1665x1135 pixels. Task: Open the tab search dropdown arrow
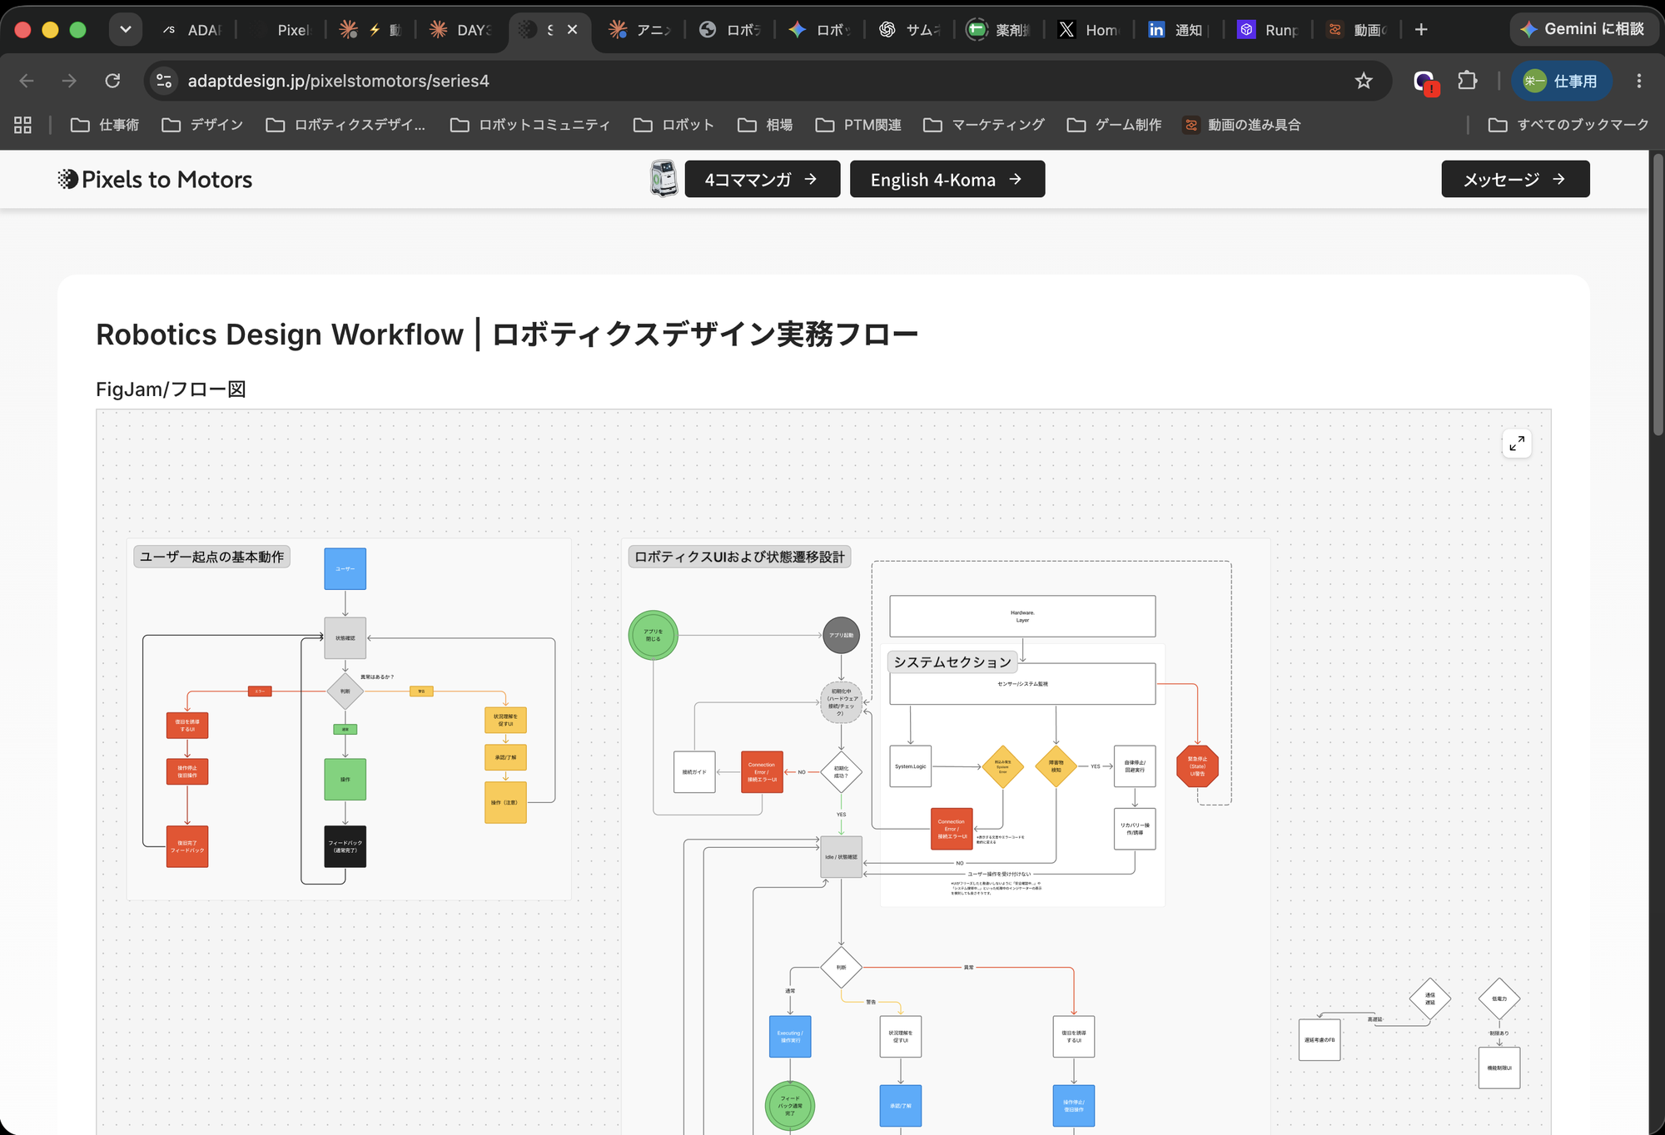coord(125,30)
